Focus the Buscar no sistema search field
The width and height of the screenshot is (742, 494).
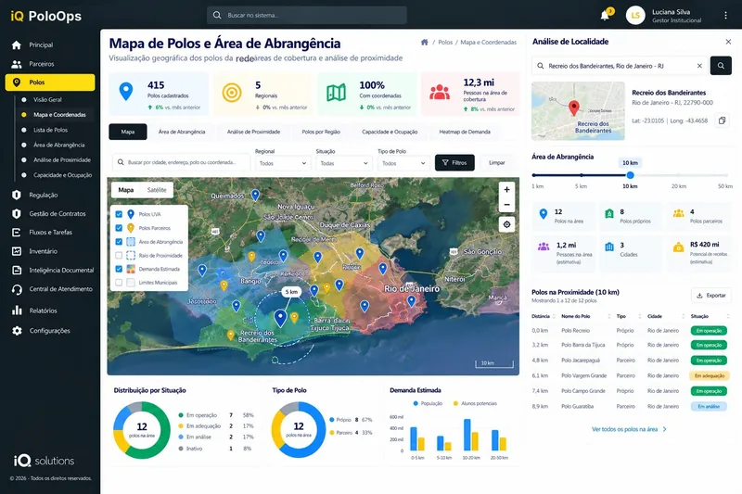307,15
